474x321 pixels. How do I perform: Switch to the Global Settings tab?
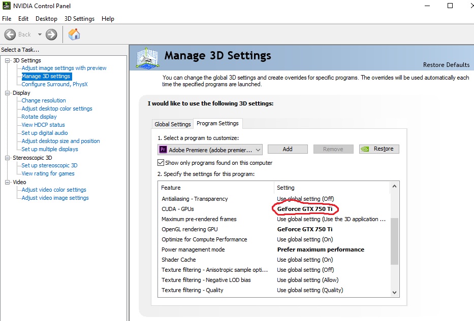coord(173,124)
